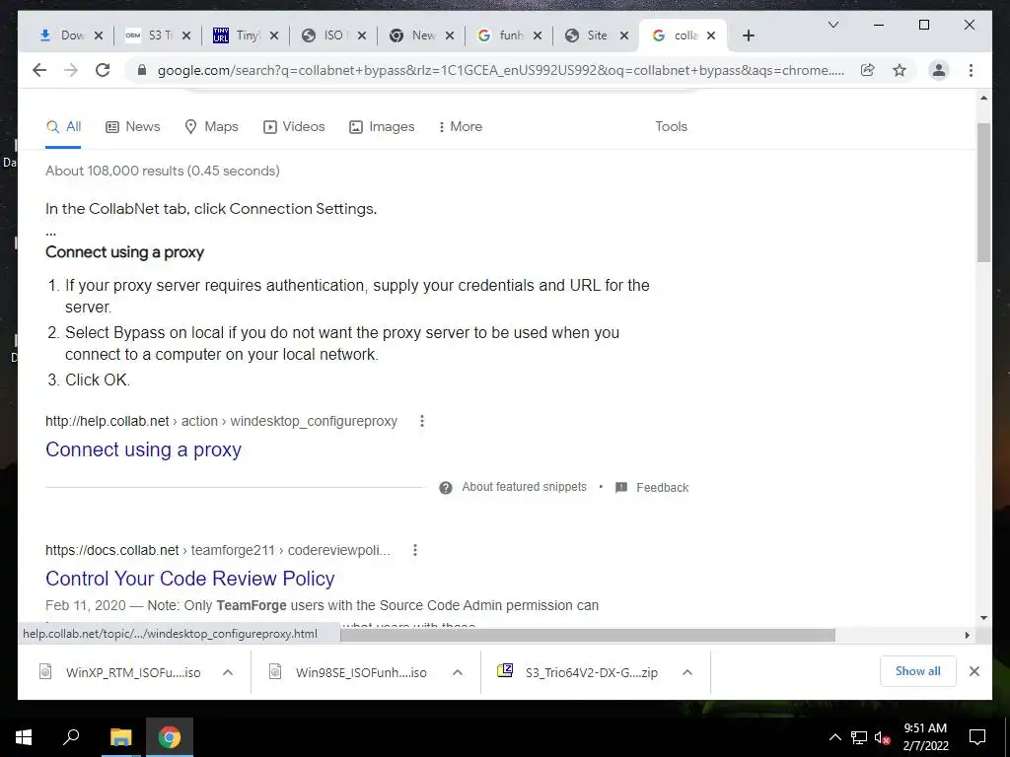
Task: Click scroll-down arrow on vertical scrollbar
Action: tap(983, 618)
